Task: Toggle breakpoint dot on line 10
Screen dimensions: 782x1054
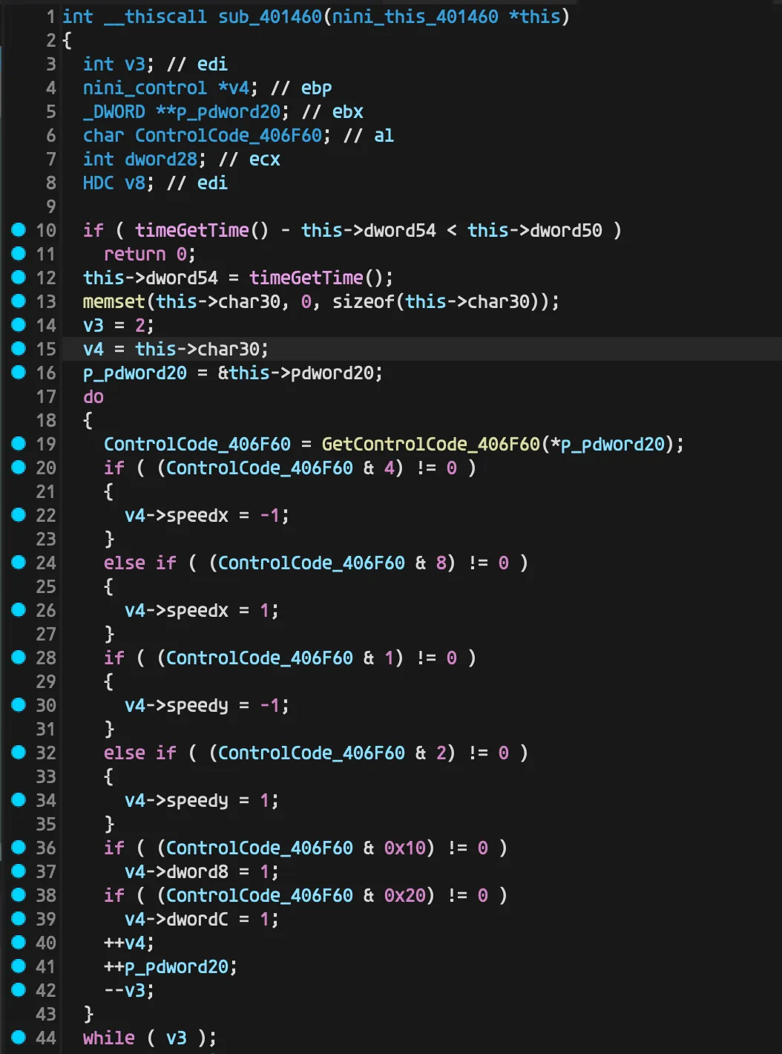Action: click(x=19, y=230)
